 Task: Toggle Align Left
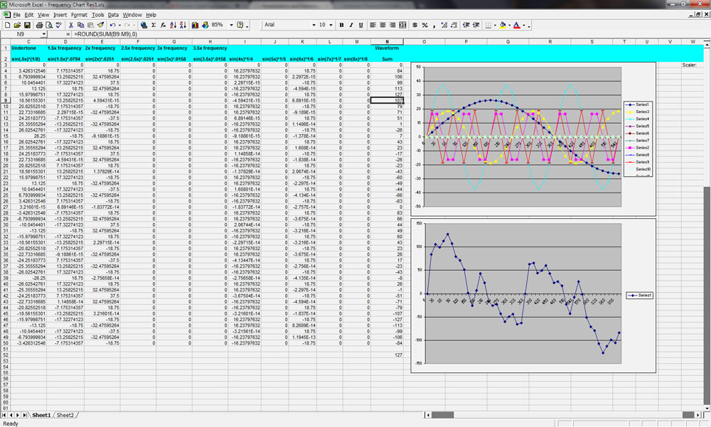[373, 25]
